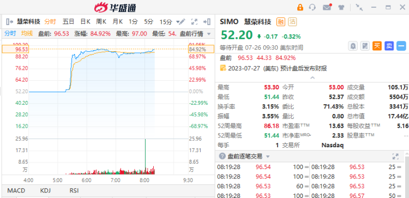Select the MACD indicator tab
Image resolution: width=409 pixels, height=198 pixels.
16,190
